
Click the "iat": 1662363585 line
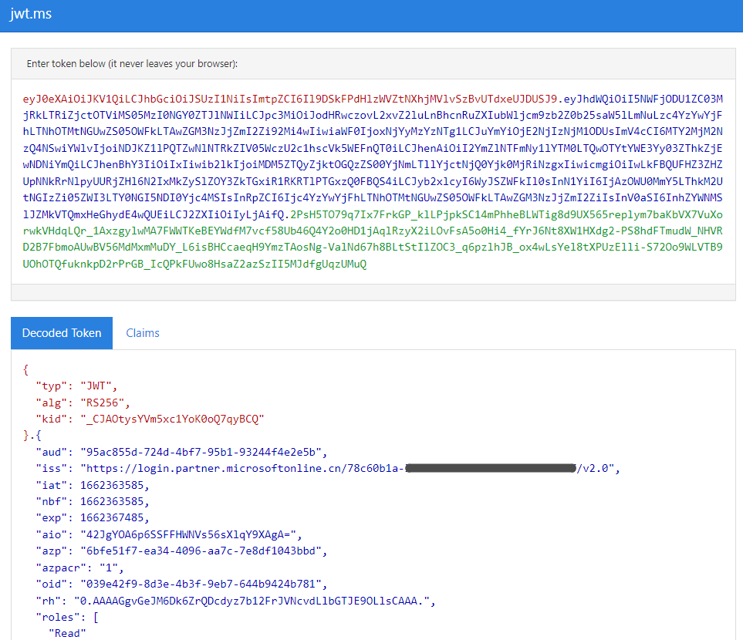click(x=93, y=485)
